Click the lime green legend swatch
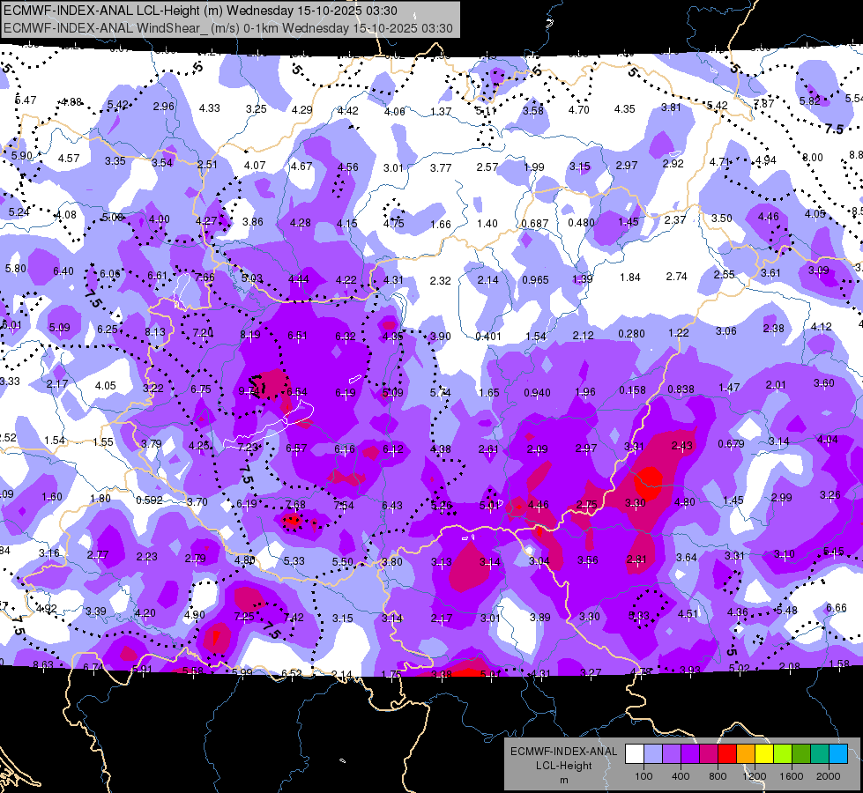The height and width of the screenshot is (793, 863). tap(783, 754)
